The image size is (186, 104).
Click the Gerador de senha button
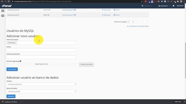pyautogui.click(x=87, y=64)
